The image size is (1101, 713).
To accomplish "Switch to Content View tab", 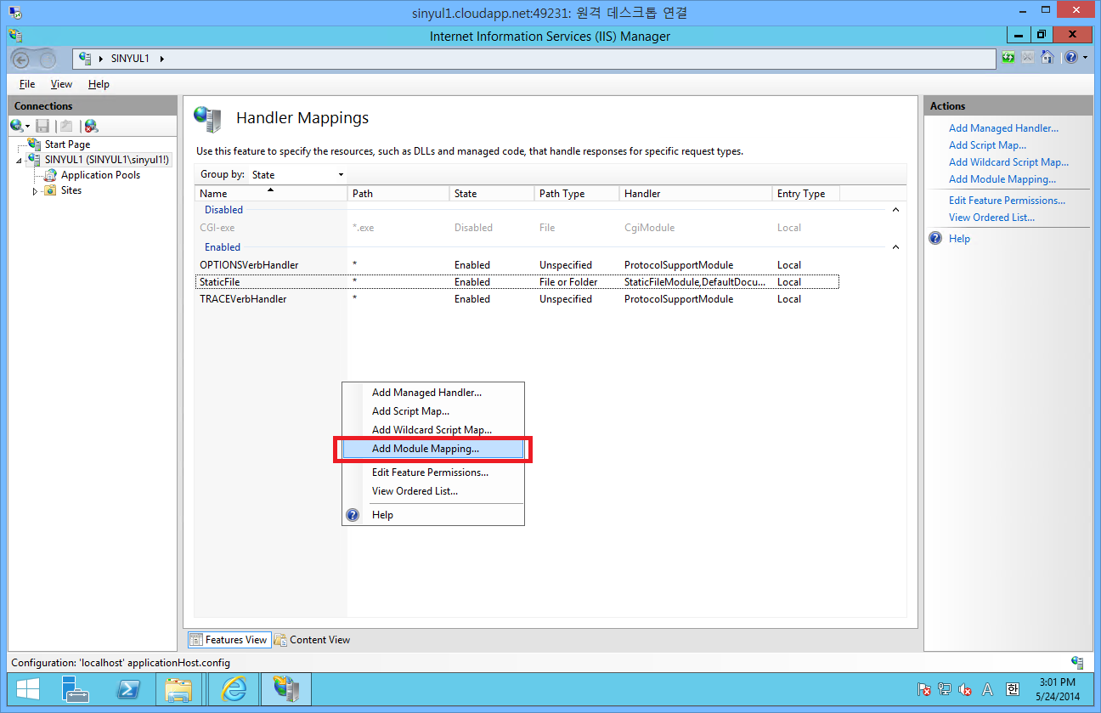I will pyautogui.click(x=313, y=640).
